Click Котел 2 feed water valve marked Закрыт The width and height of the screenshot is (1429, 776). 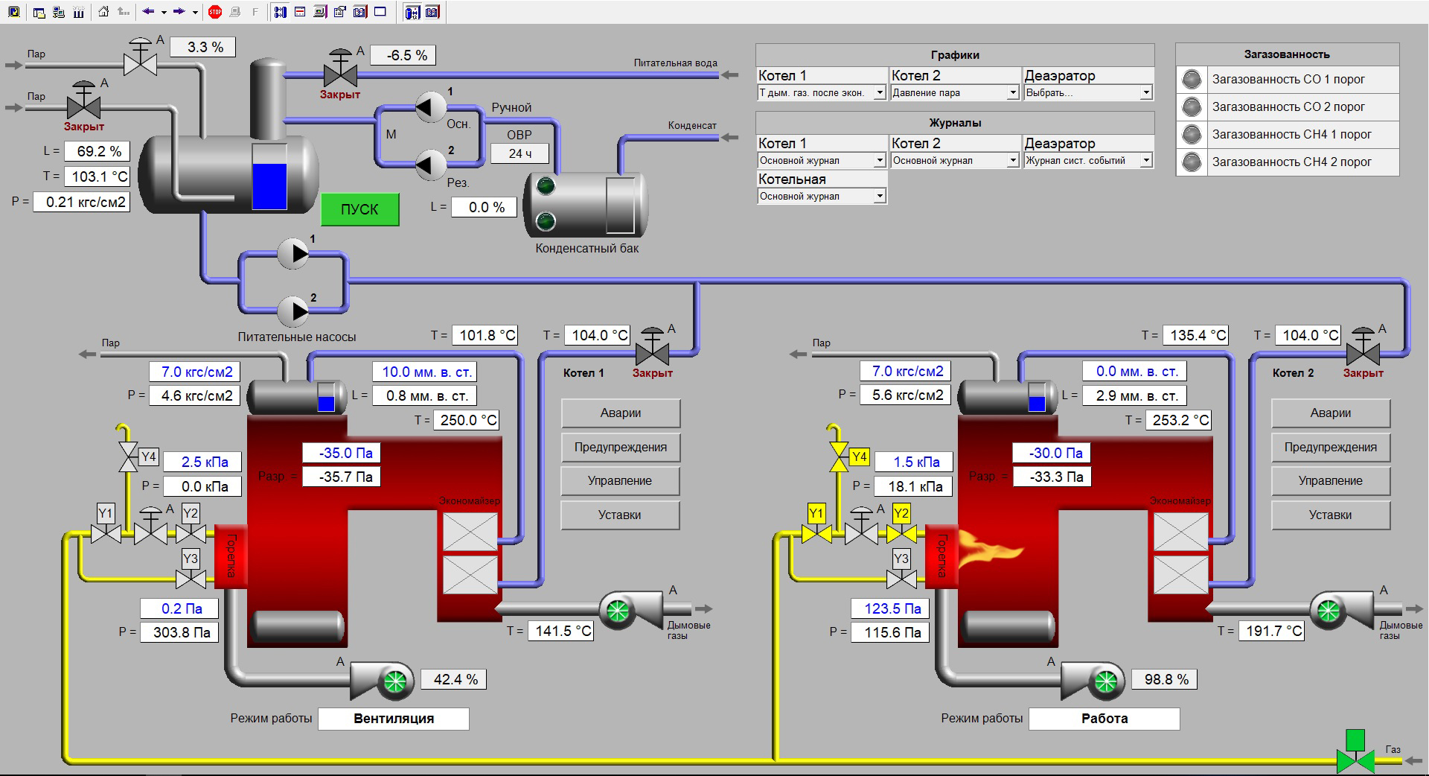(x=1363, y=346)
